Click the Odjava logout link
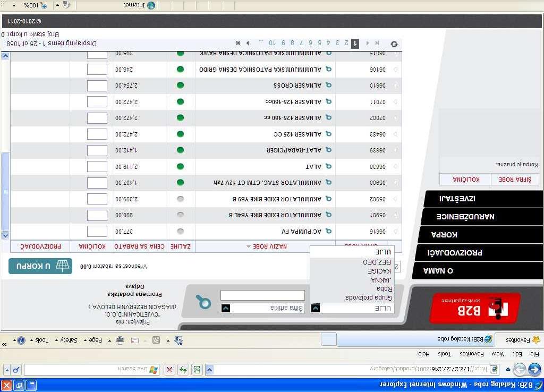 click(x=135, y=286)
